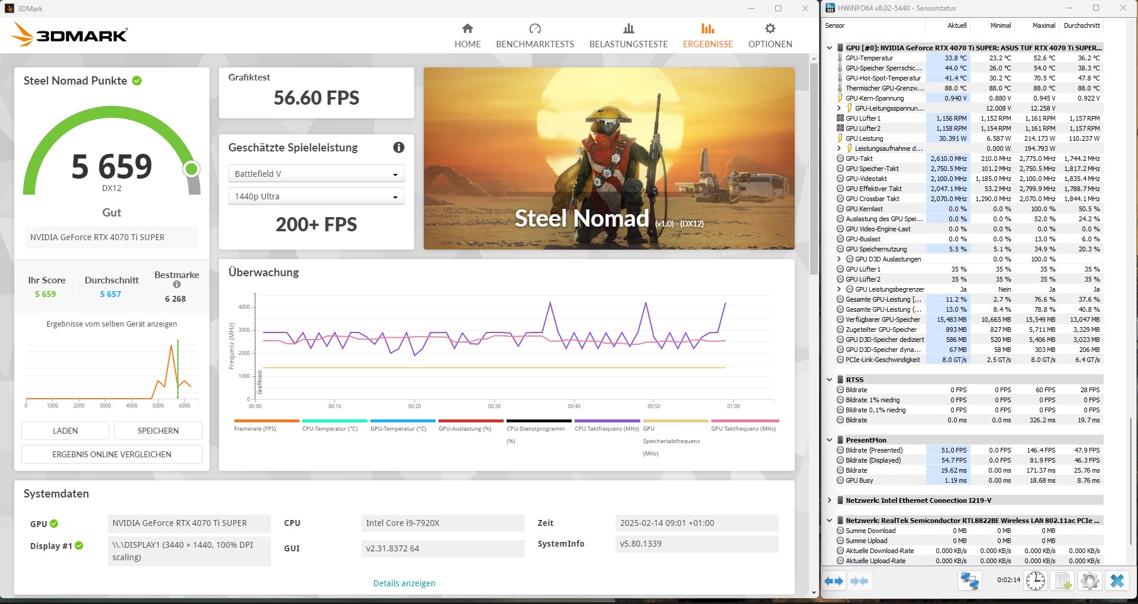Click the Intel Core i9-7920X CPU value

(x=443, y=523)
